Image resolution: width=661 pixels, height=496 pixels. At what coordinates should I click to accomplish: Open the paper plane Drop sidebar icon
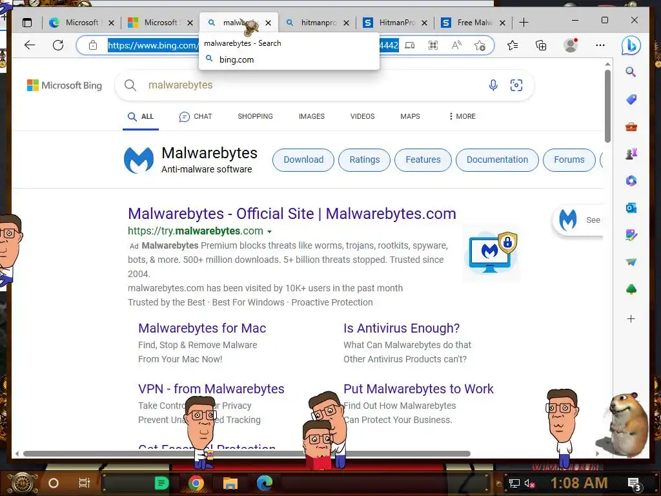click(x=631, y=262)
